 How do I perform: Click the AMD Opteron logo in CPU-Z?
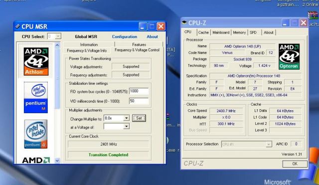click(x=289, y=56)
